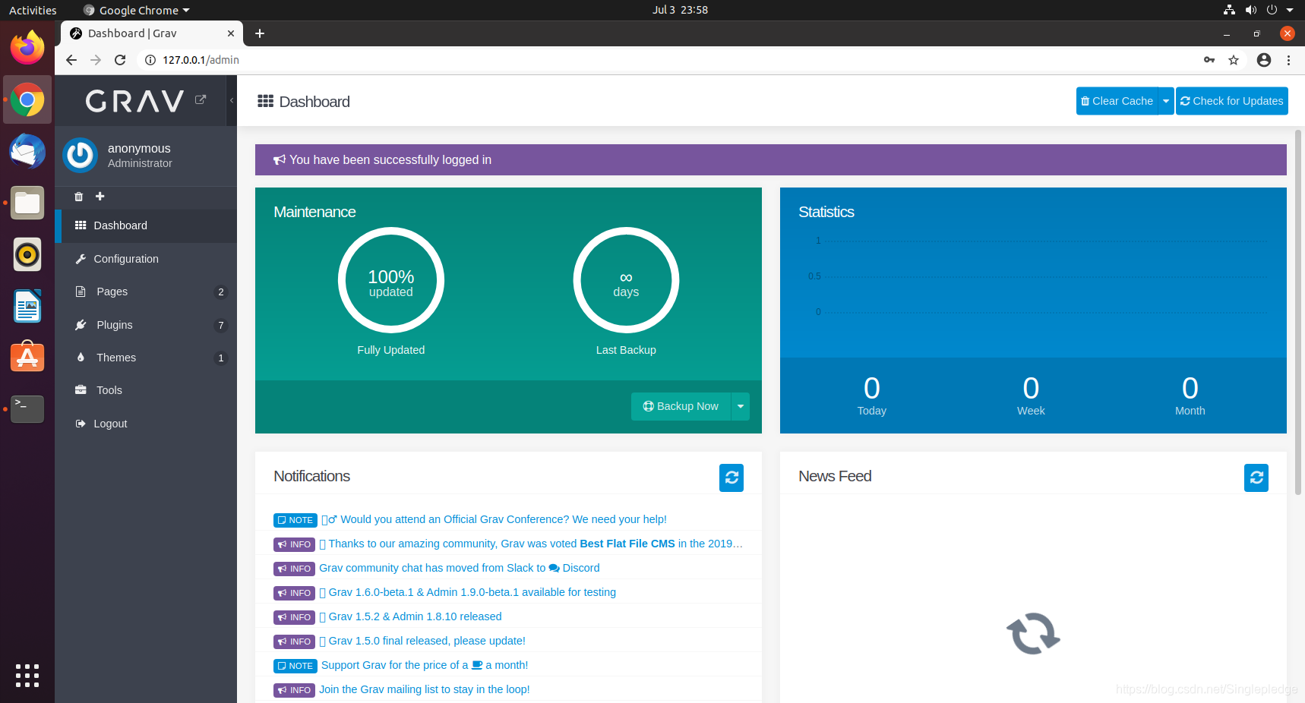
Task: Click the Themes count badge 1
Action: [x=221, y=358]
